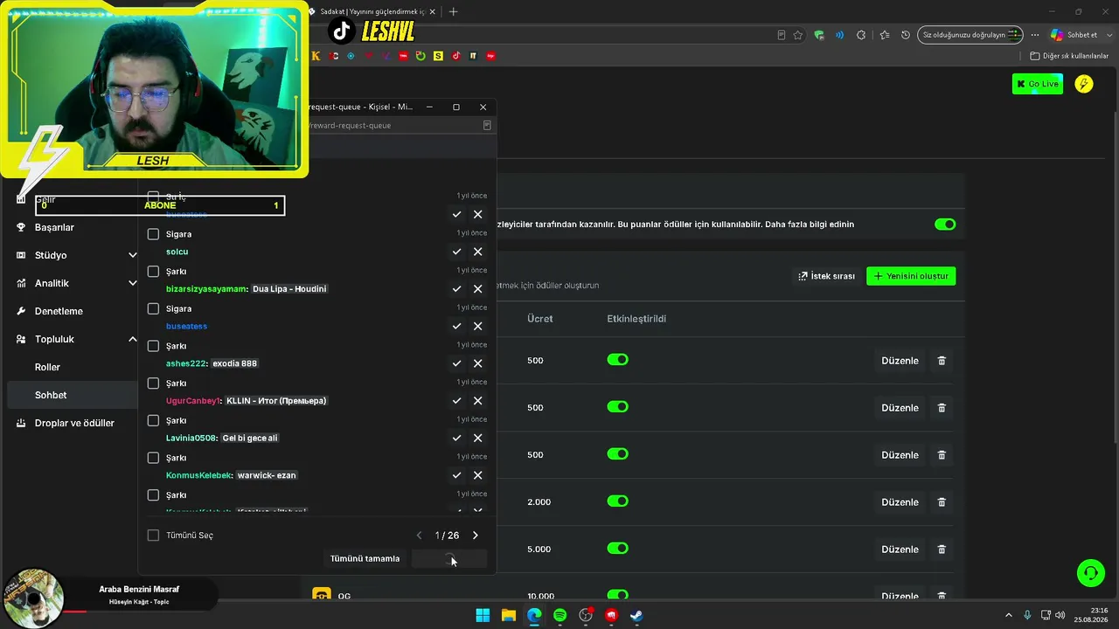1119x629 pixels.
Task: Approve buseatess's Sigara request
Action: pyautogui.click(x=456, y=326)
